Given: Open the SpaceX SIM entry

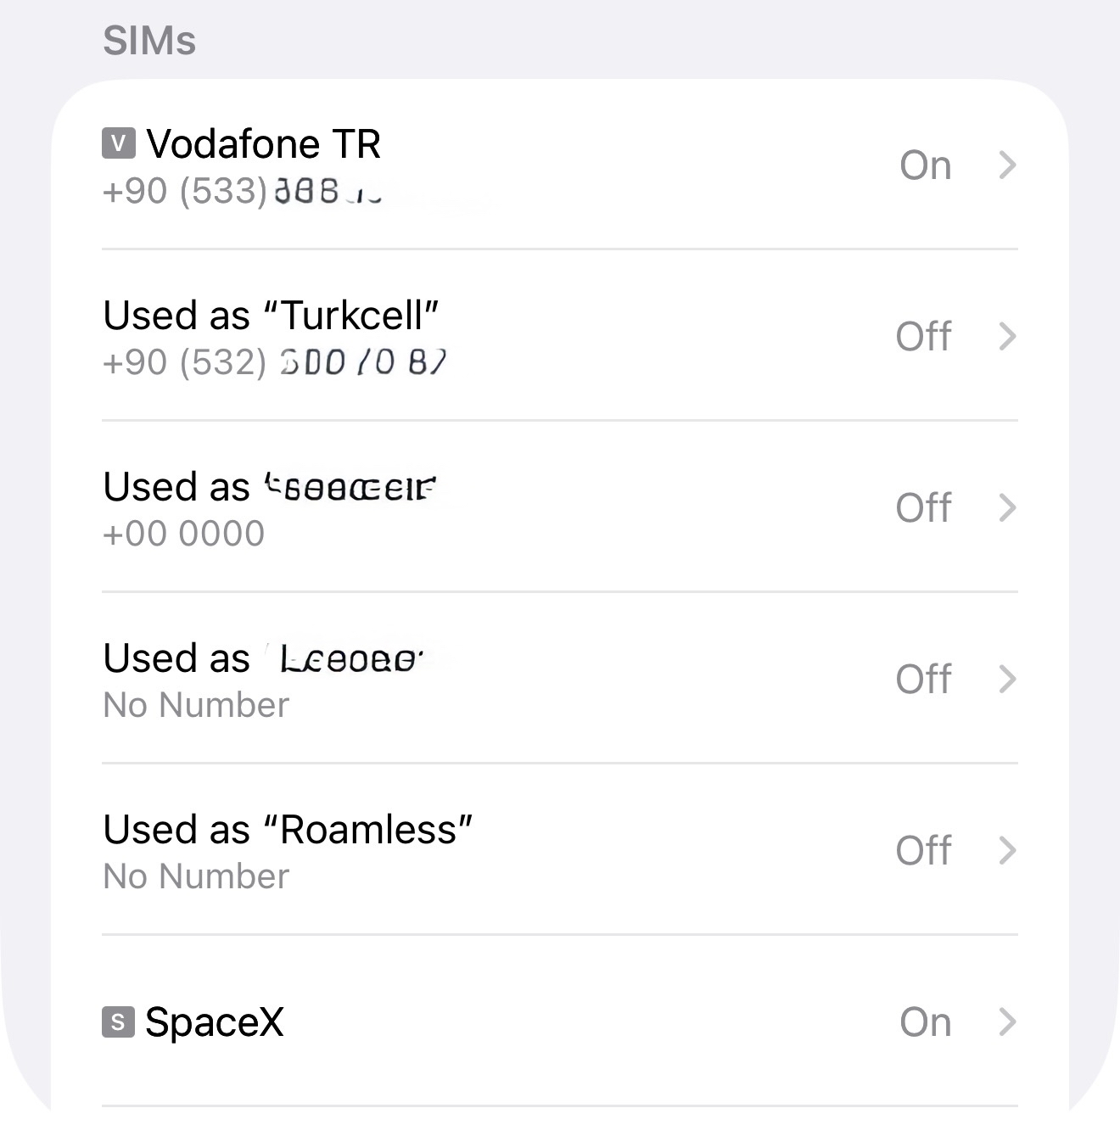Looking at the screenshot, I should pyautogui.click(x=560, y=1022).
